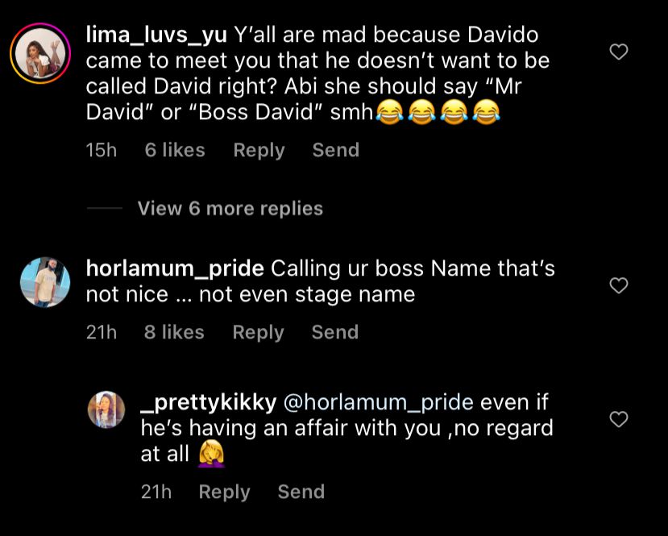Tap heart icon on _prettykikky's reply
668x536 pixels.
(619, 419)
